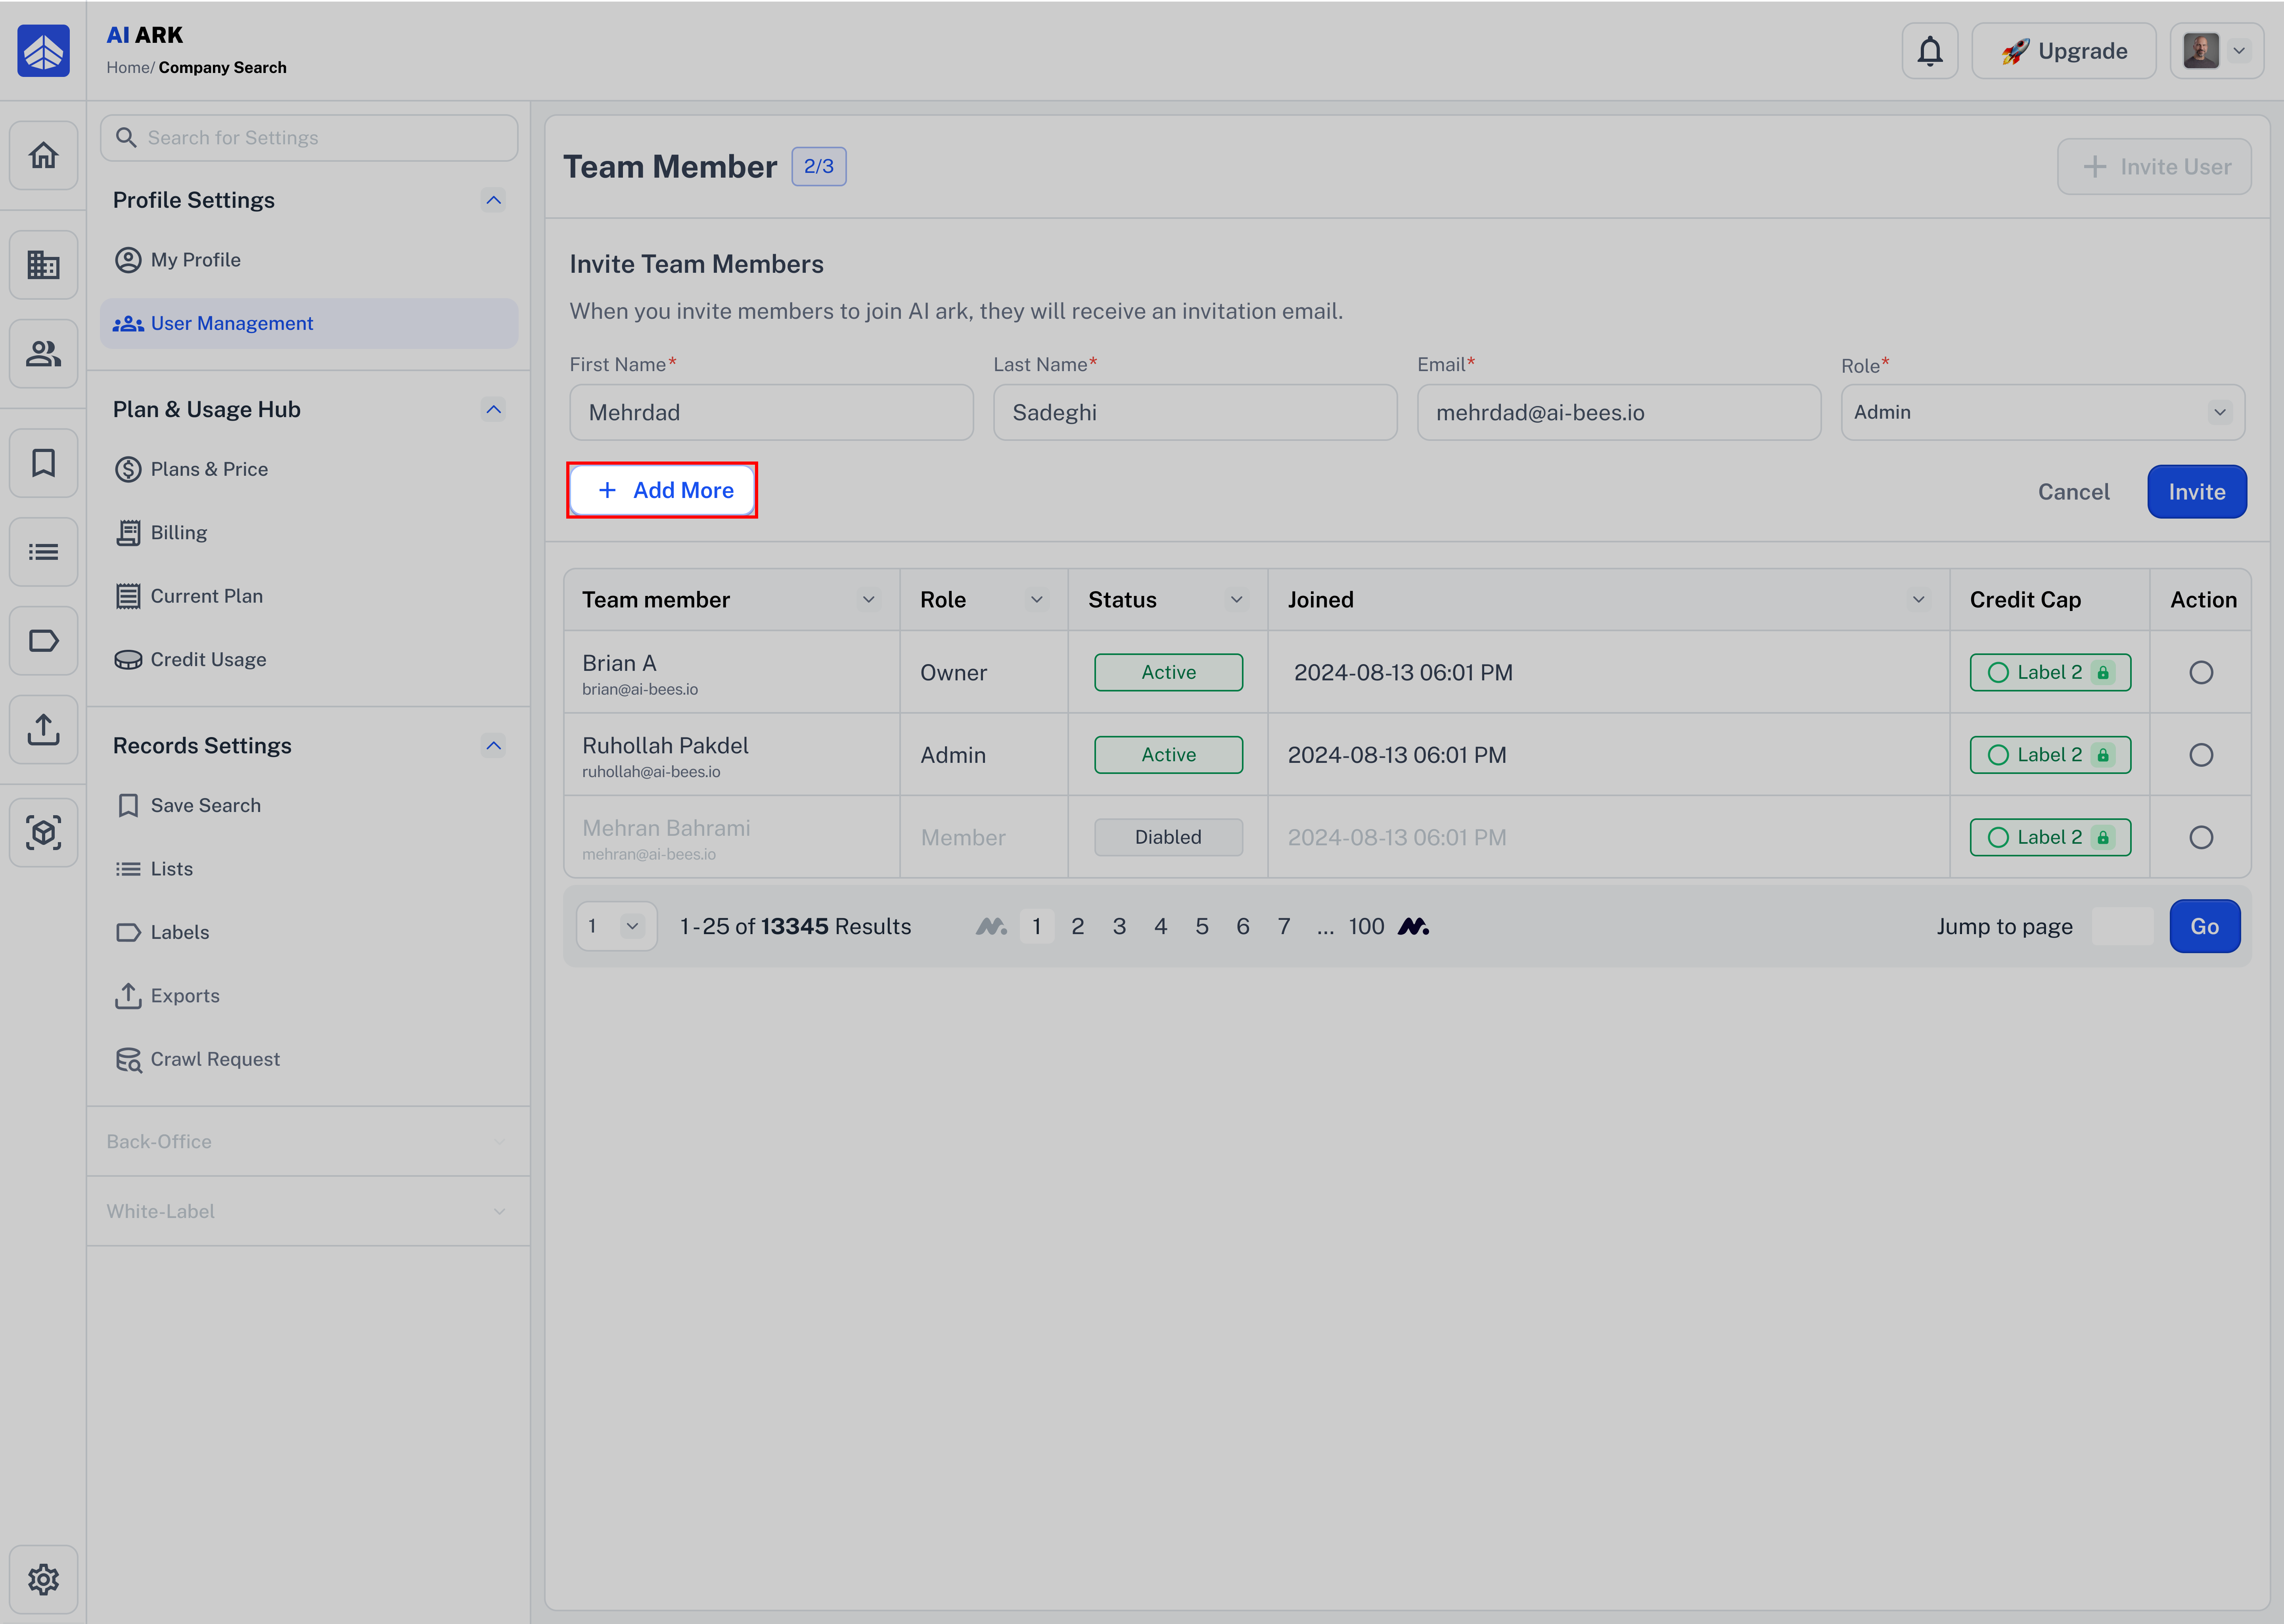
Task: Click the 2/3 team member count badge
Action: coord(818,167)
